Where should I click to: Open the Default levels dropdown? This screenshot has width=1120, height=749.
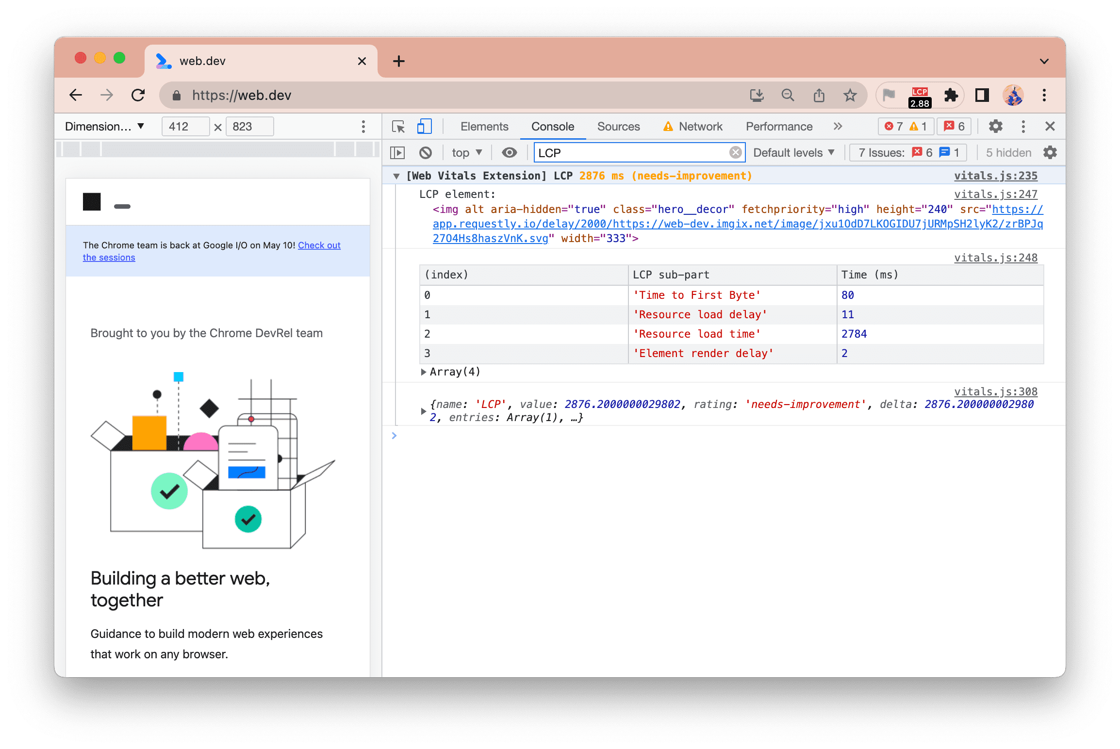click(x=795, y=152)
